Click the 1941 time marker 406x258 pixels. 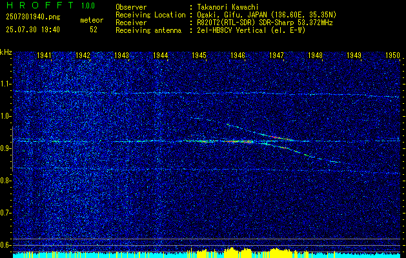[44, 55]
